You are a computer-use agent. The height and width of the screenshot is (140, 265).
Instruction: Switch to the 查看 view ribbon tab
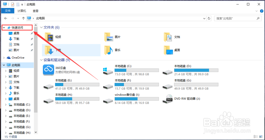tap(36, 11)
